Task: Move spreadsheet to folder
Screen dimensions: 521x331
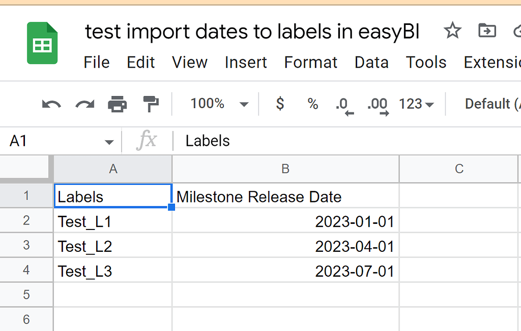Action: [x=486, y=31]
